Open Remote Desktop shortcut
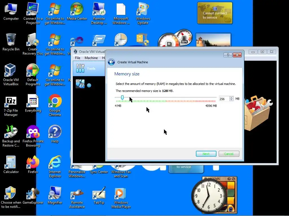This screenshot has width=289, height=216. point(99,13)
